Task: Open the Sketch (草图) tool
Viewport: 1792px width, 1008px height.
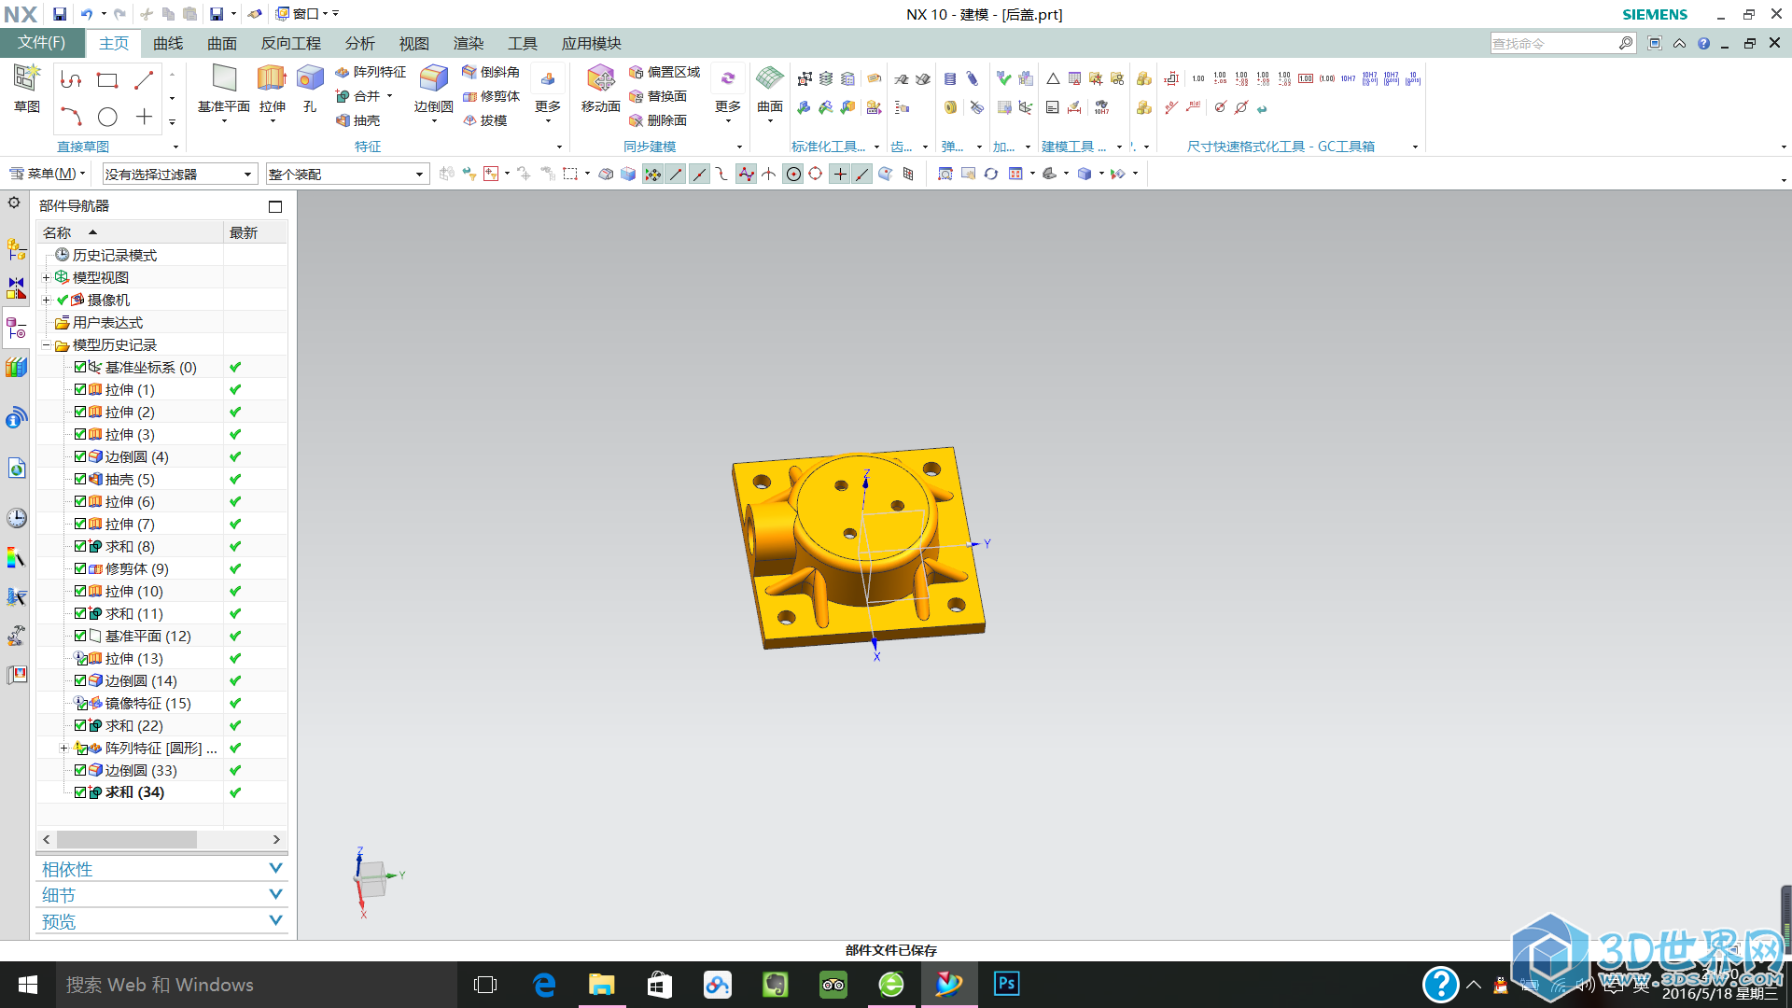Action: (x=26, y=89)
